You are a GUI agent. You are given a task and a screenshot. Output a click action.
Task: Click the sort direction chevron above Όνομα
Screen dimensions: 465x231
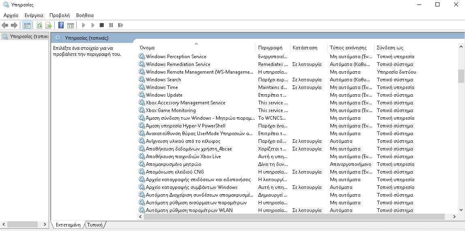point(196,44)
